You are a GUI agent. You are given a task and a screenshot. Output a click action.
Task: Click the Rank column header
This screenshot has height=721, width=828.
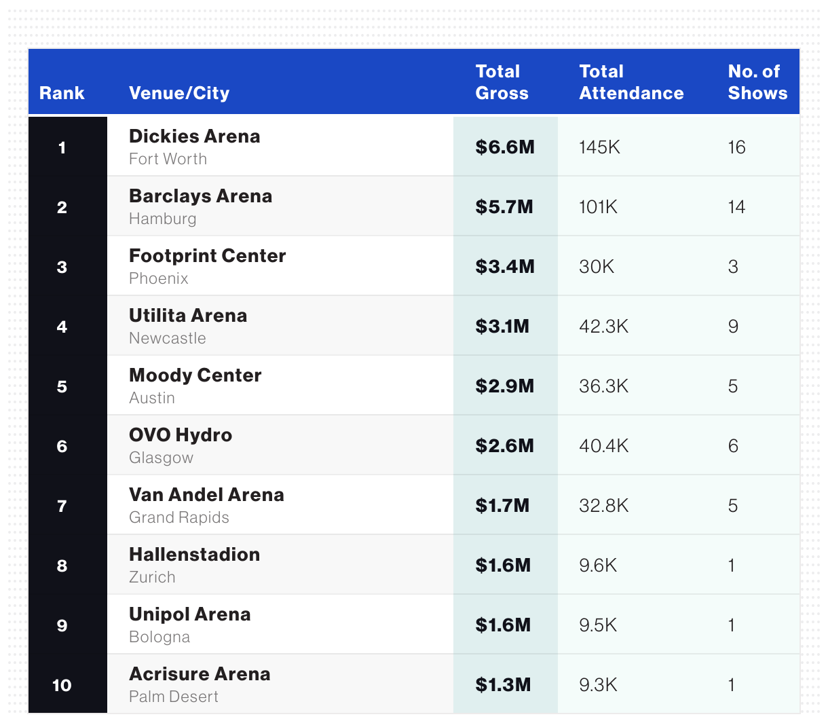point(62,93)
